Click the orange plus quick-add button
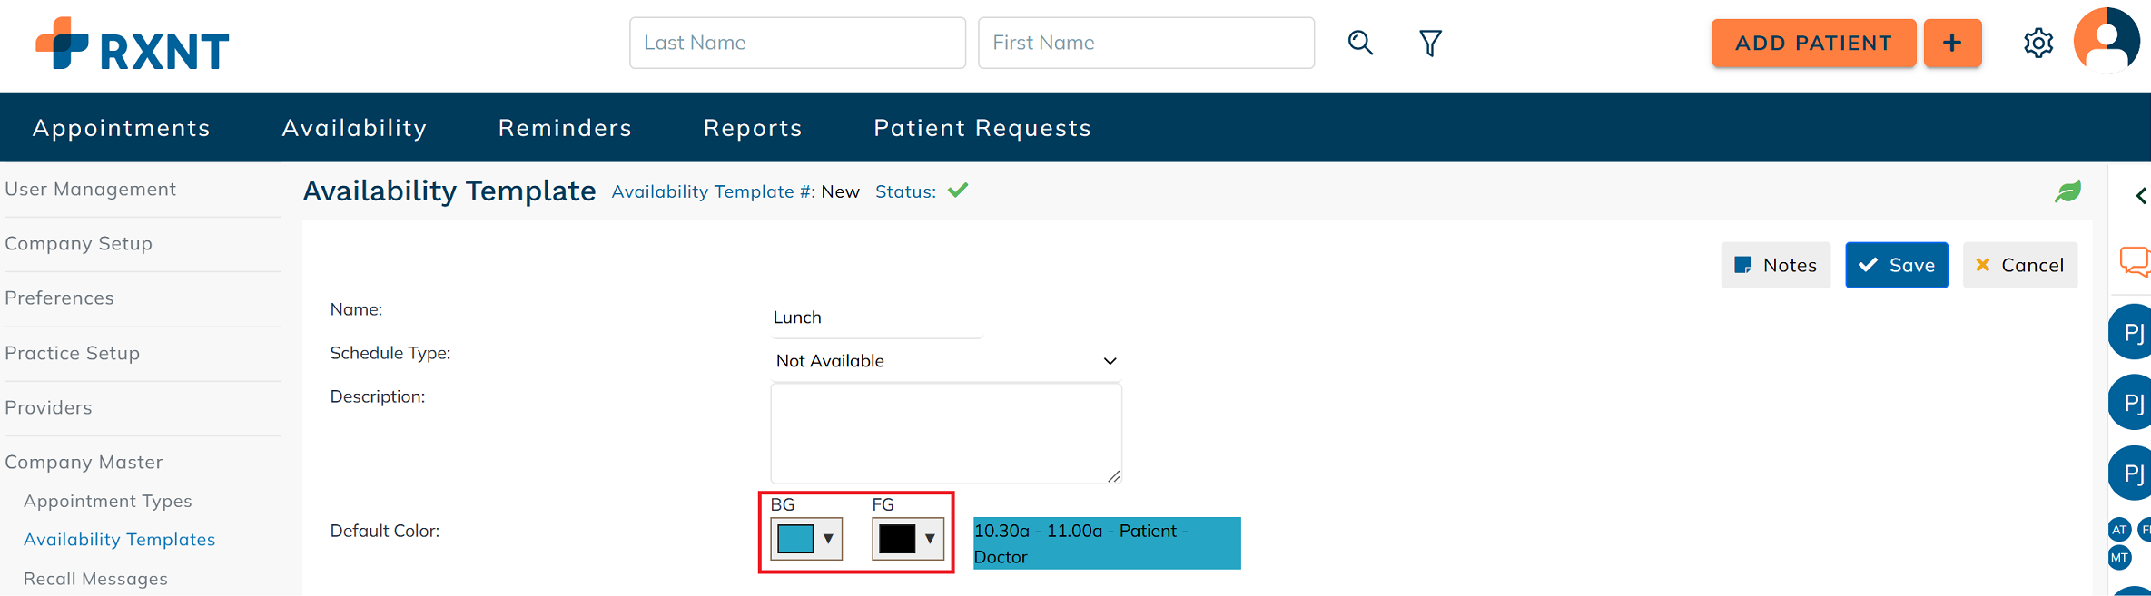Image resolution: width=2151 pixels, height=596 pixels. coord(1952,43)
